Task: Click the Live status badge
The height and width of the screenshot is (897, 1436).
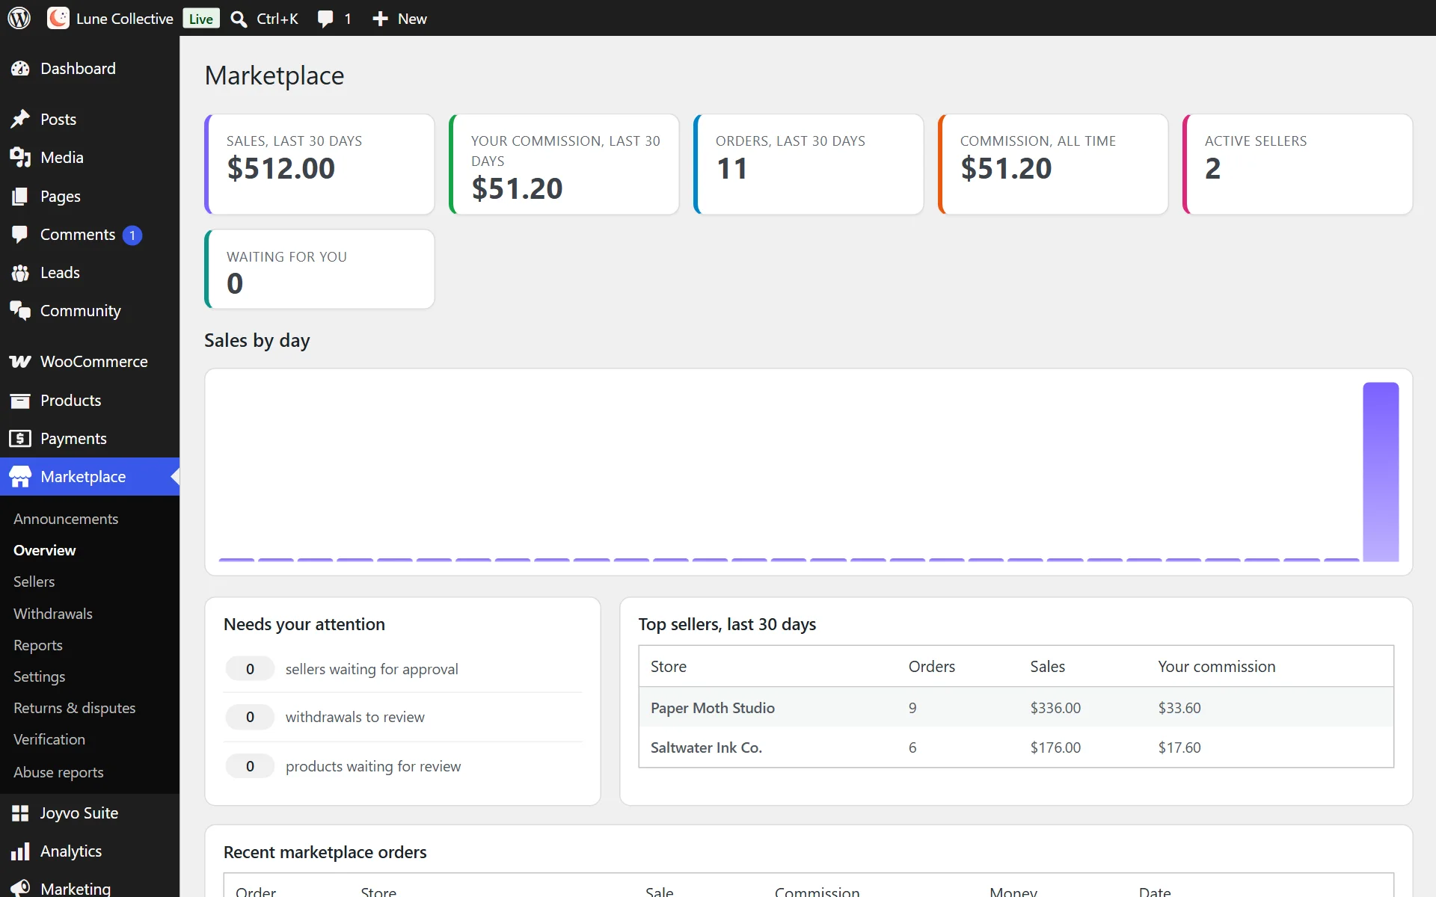Action: (201, 19)
